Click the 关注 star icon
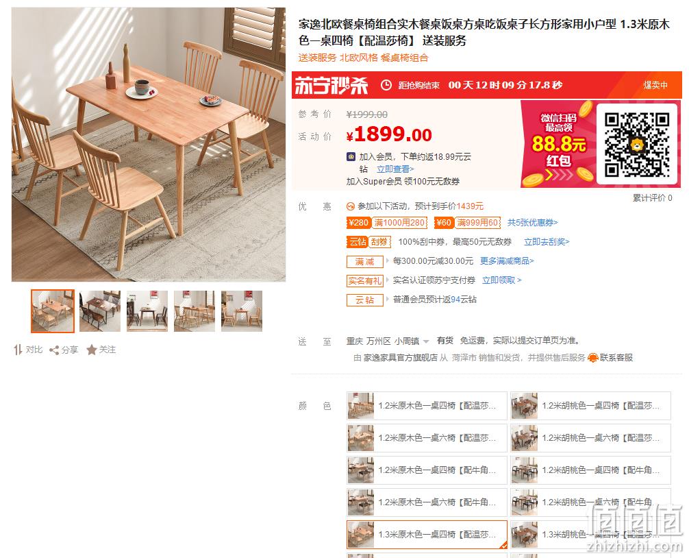 91,350
